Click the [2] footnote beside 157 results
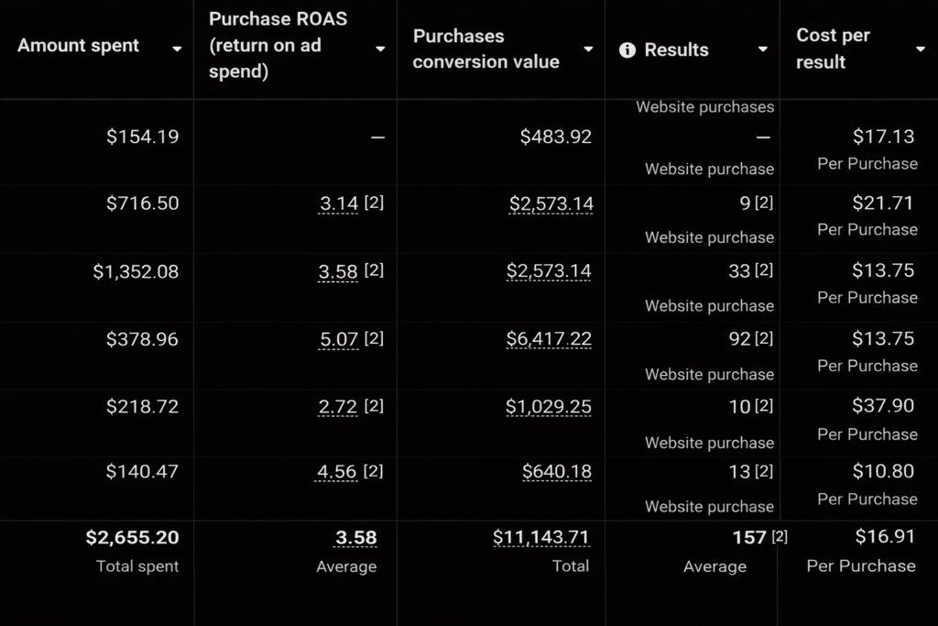 pyautogui.click(x=780, y=536)
